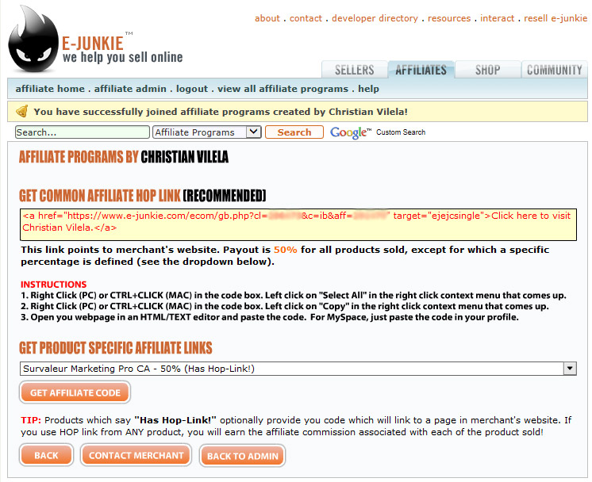Click the 50% payout text
The image size is (592, 482).
286,250
